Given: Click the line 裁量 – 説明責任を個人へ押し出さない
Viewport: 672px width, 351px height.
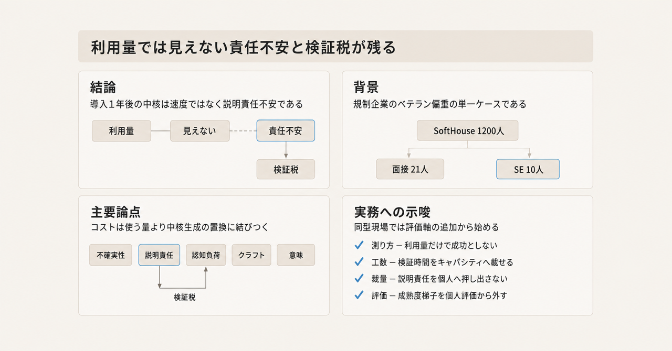Looking at the screenshot, I should coord(439,279).
